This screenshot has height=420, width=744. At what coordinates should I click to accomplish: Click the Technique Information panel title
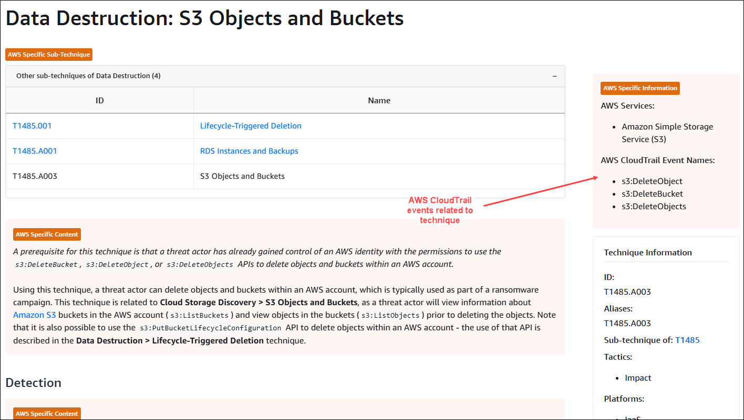[x=647, y=253]
